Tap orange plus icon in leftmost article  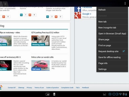tap(4, 17)
